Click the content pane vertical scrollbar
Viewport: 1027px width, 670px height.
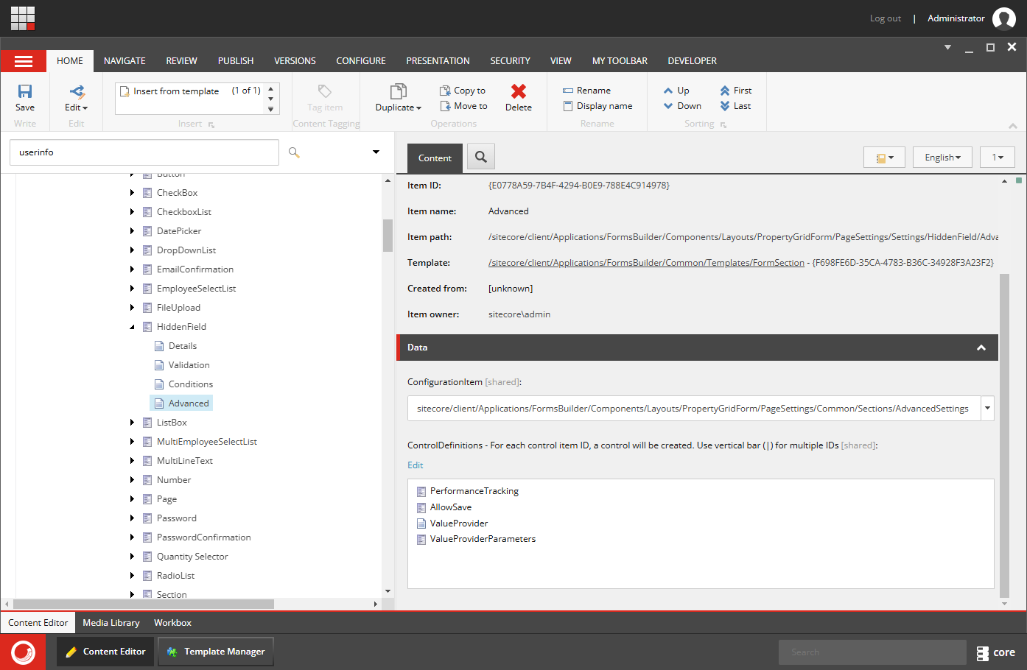(1004, 434)
